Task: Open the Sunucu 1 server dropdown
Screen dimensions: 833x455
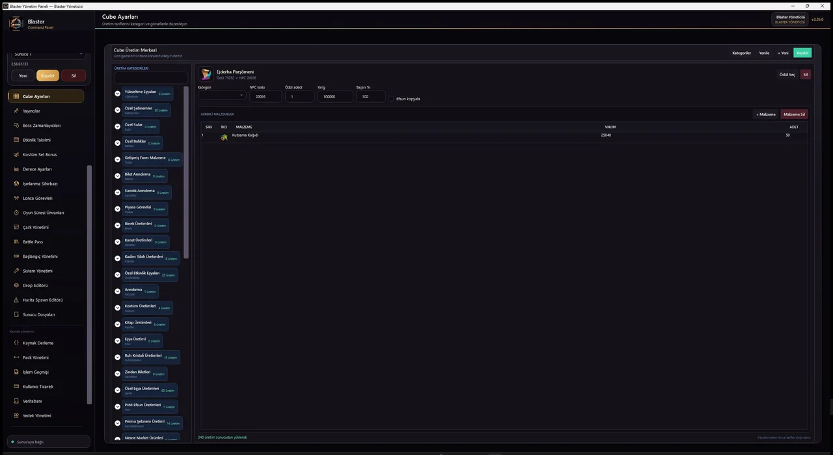Action: (49, 54)
